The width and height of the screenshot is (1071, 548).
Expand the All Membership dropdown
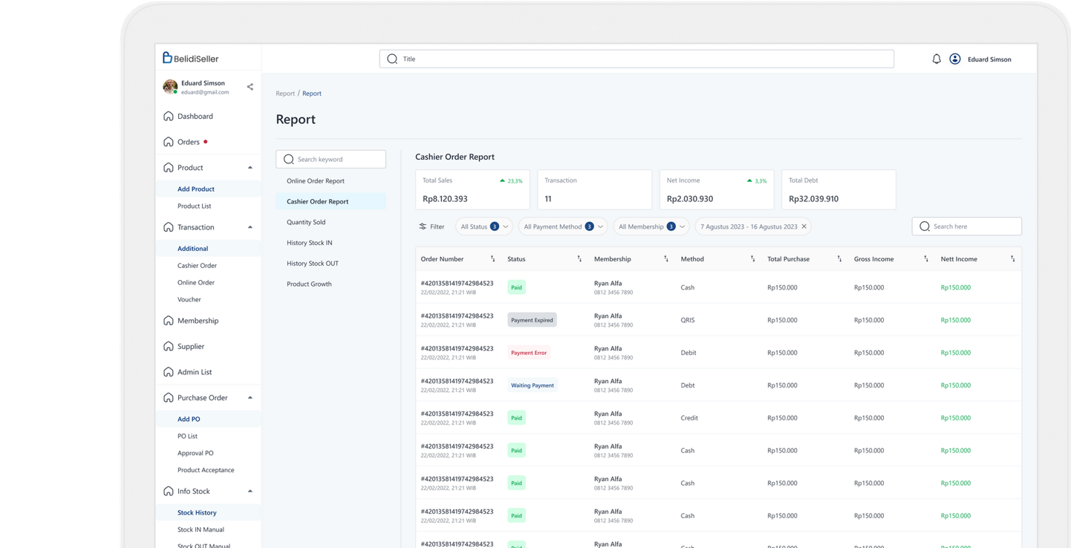[651, 226]
